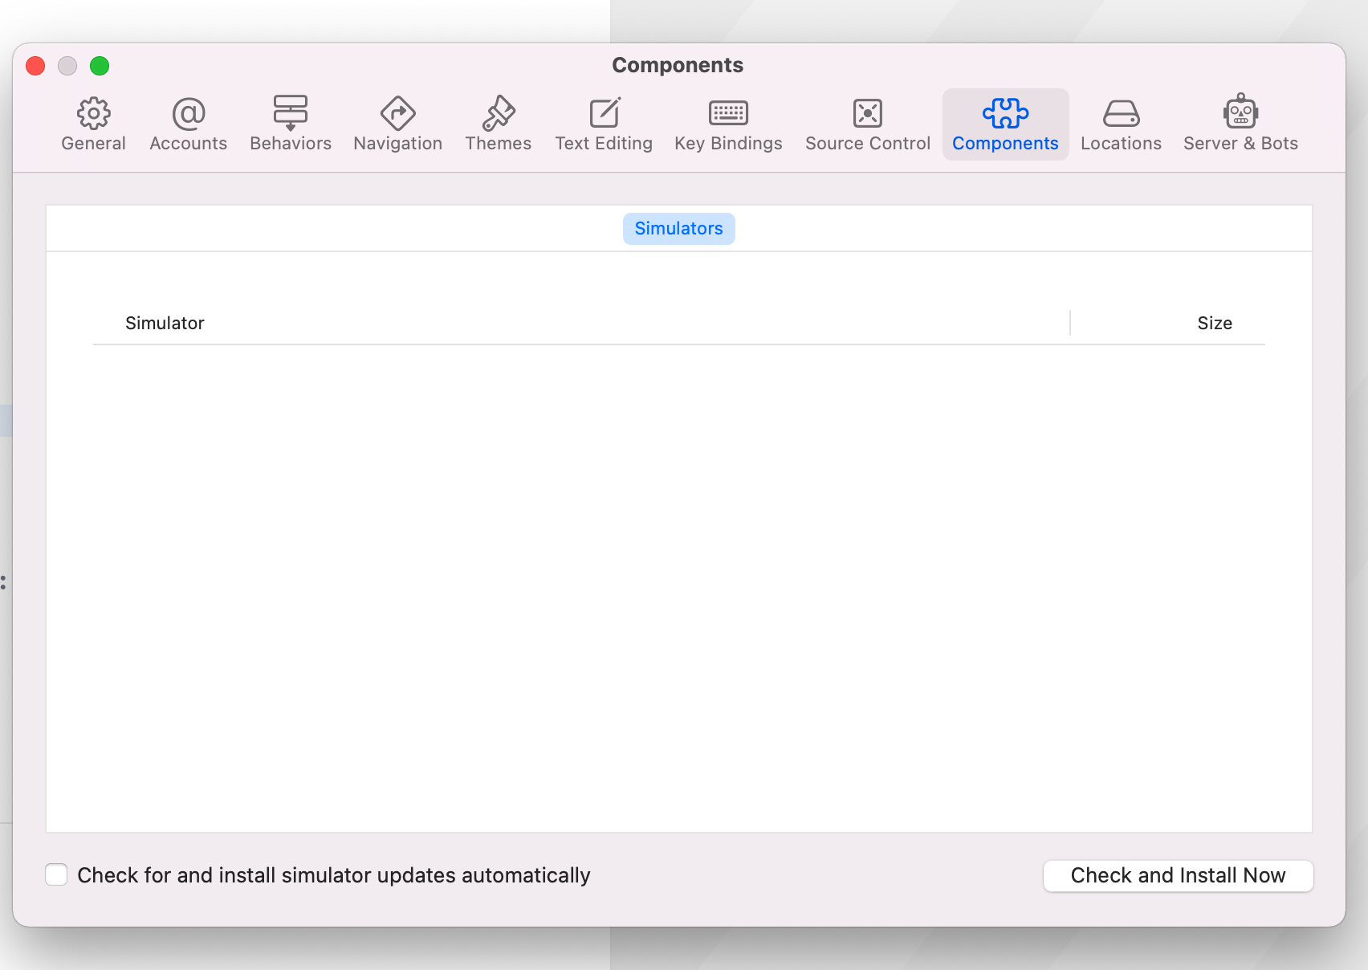1368x970 pixels.
Task: Open Server & Bots preferences
Action: (x=1240, y=124)
